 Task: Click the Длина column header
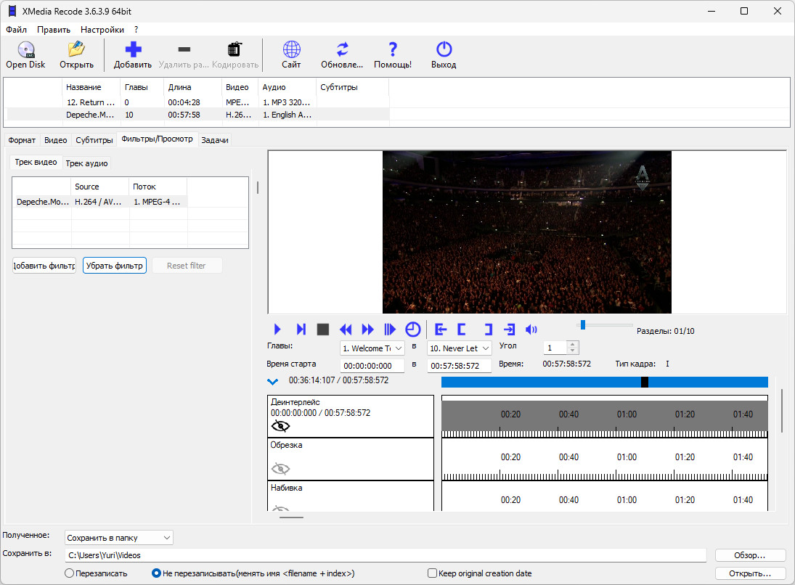point(192,87)
